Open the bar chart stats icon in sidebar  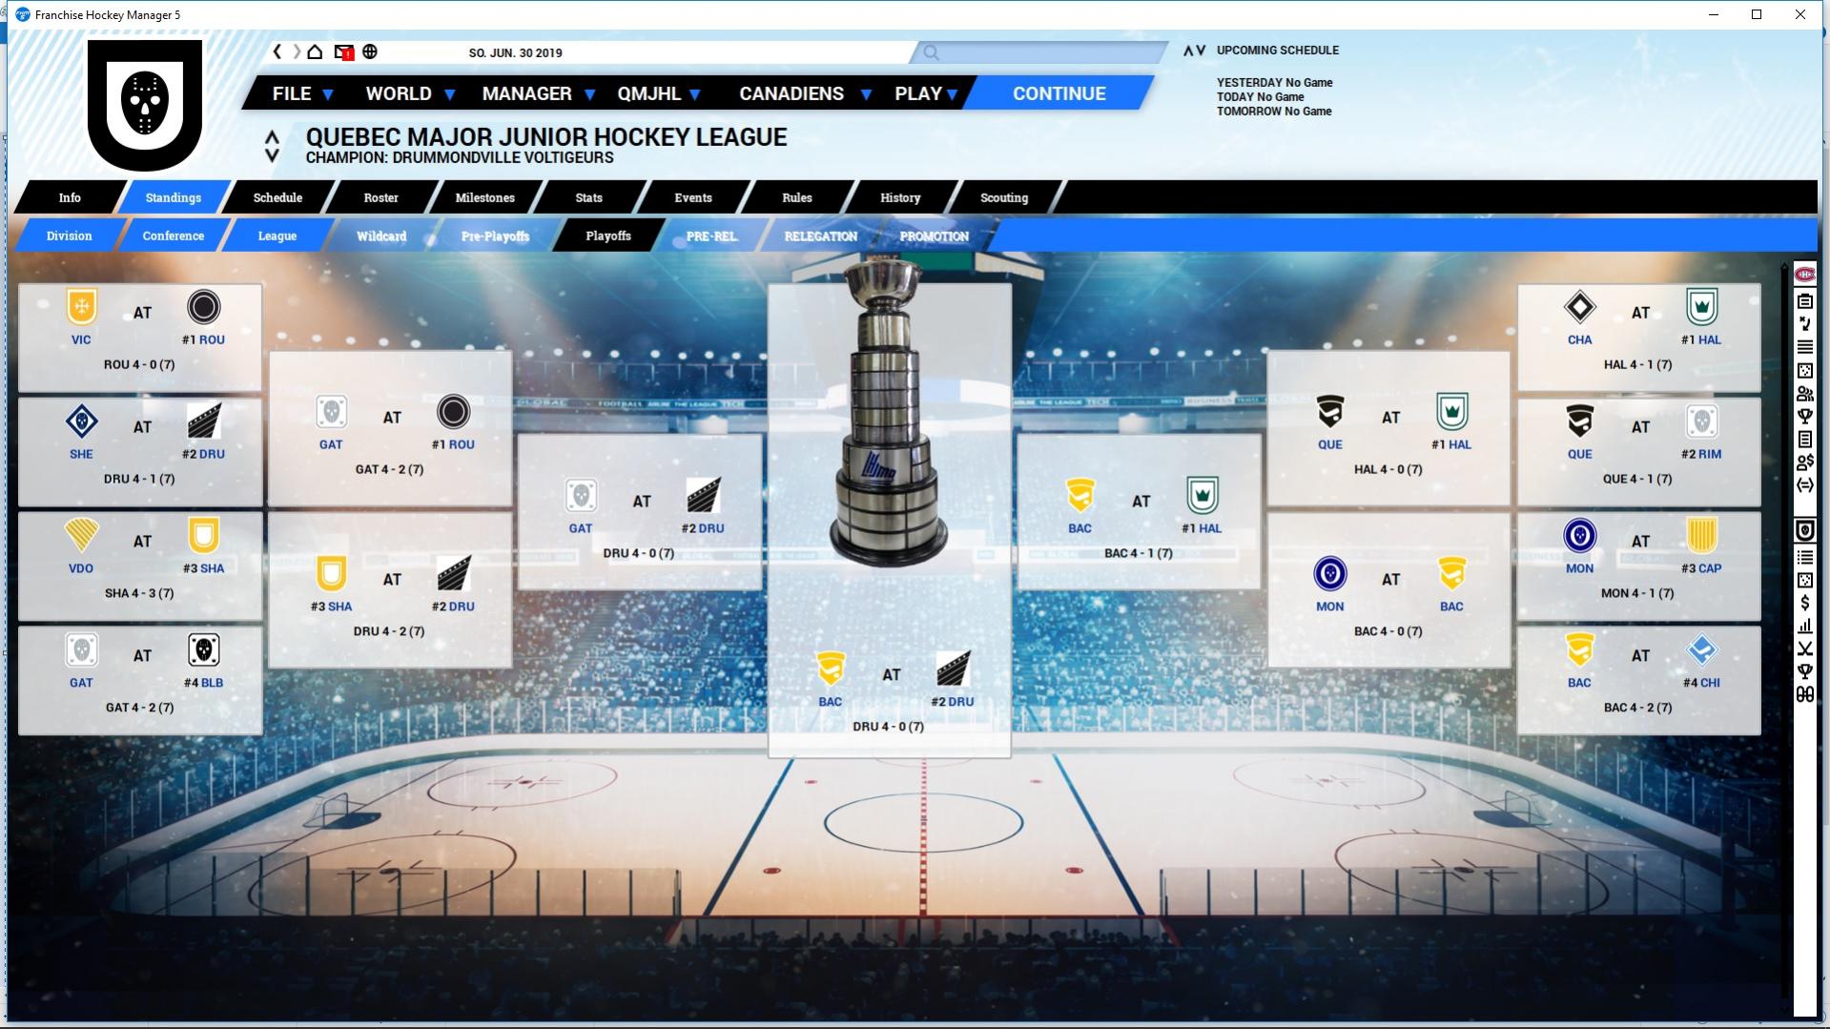[1804, 627]
